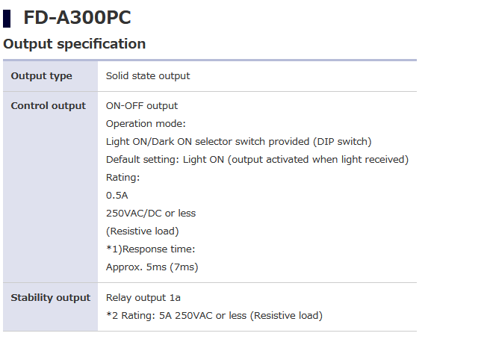This screenshot has height=339, width=493.
Task: Click the Output type row label
Action: tap(41, 76)
